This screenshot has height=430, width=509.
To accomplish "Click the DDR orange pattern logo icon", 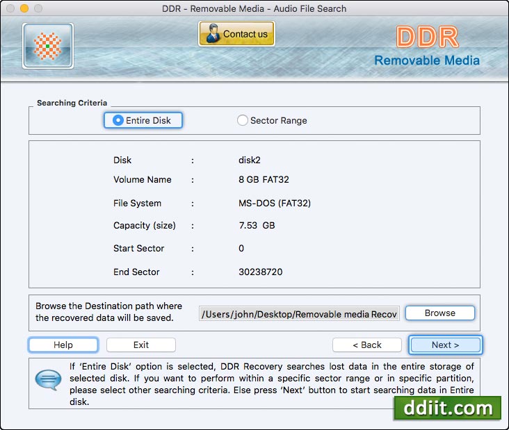I will pyautogui.click(x=48, y=46).
